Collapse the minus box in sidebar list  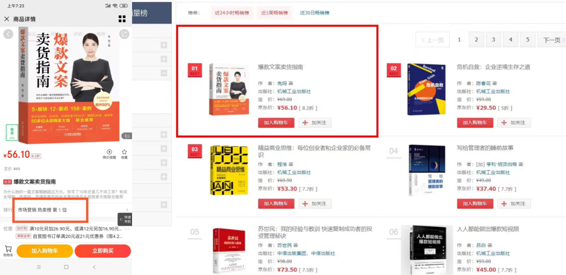tap(164, 73)
